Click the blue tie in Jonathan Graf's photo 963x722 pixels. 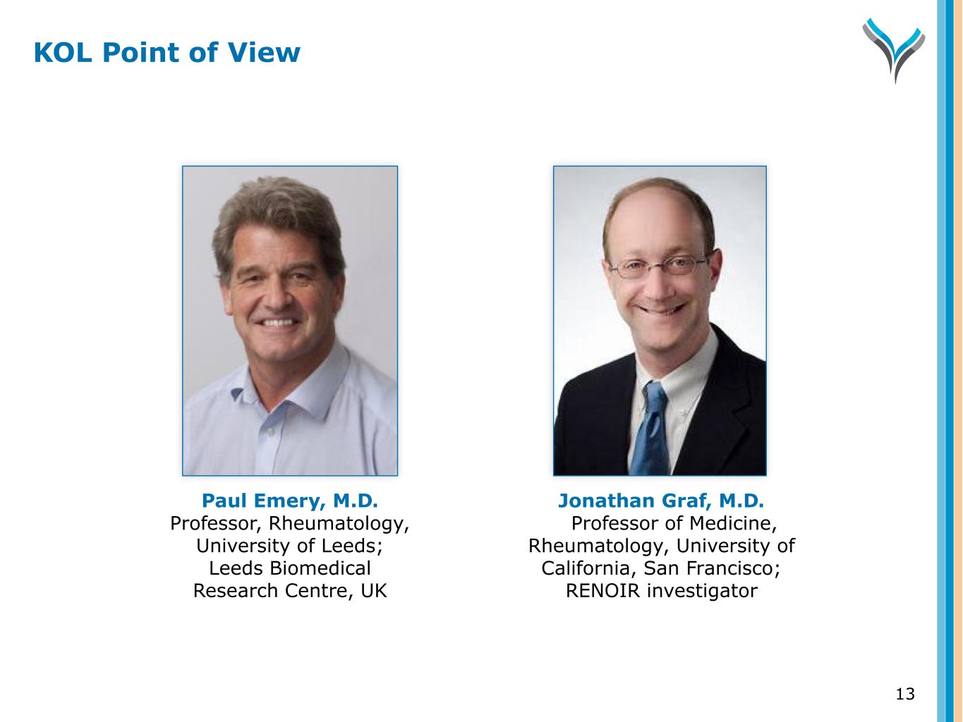pyautogui.click(x=651, y=430)
